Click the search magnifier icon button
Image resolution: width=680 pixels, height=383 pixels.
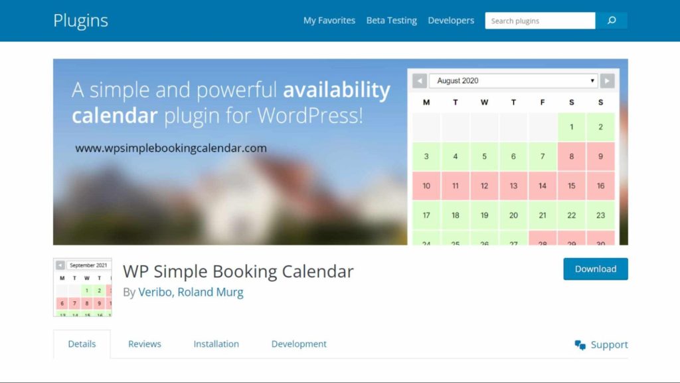click(x=611, y=21)
